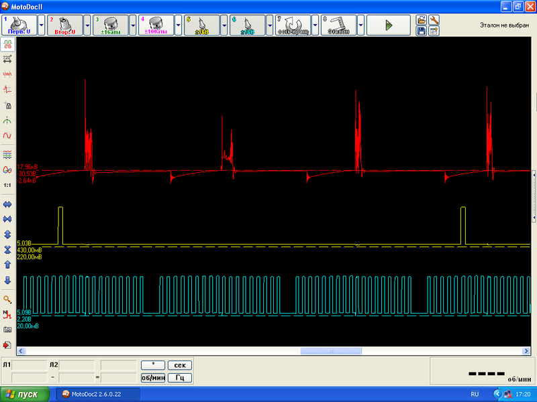
Task: Select channel 1 Перв. U primary voltage
Action: point(19,25)
